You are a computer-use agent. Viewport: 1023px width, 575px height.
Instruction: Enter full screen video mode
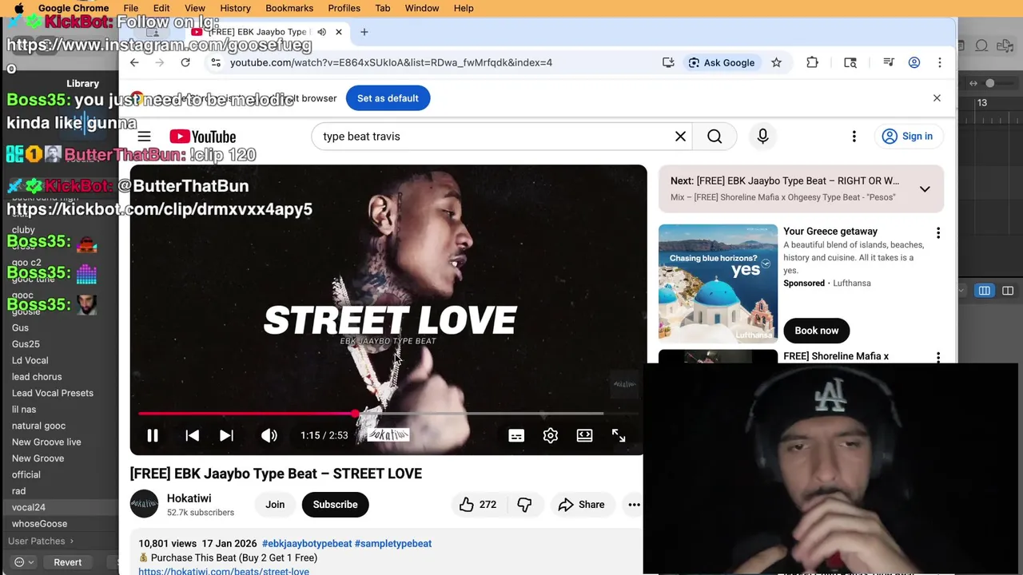pyautogui.click(x=619, y=435)
